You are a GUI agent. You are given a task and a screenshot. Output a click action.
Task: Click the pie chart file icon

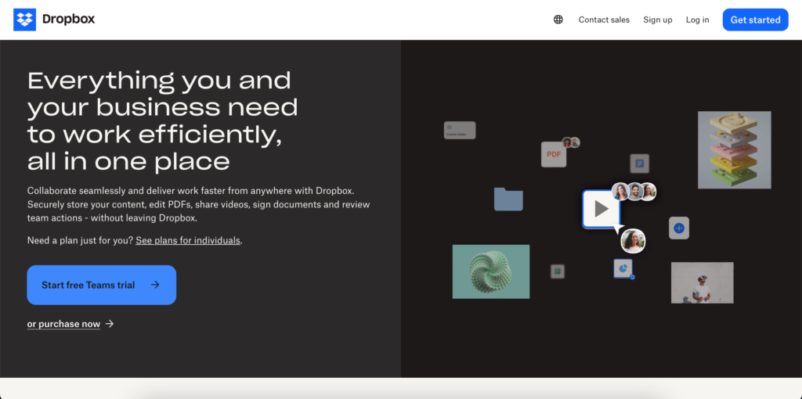(x=623, y=268)
